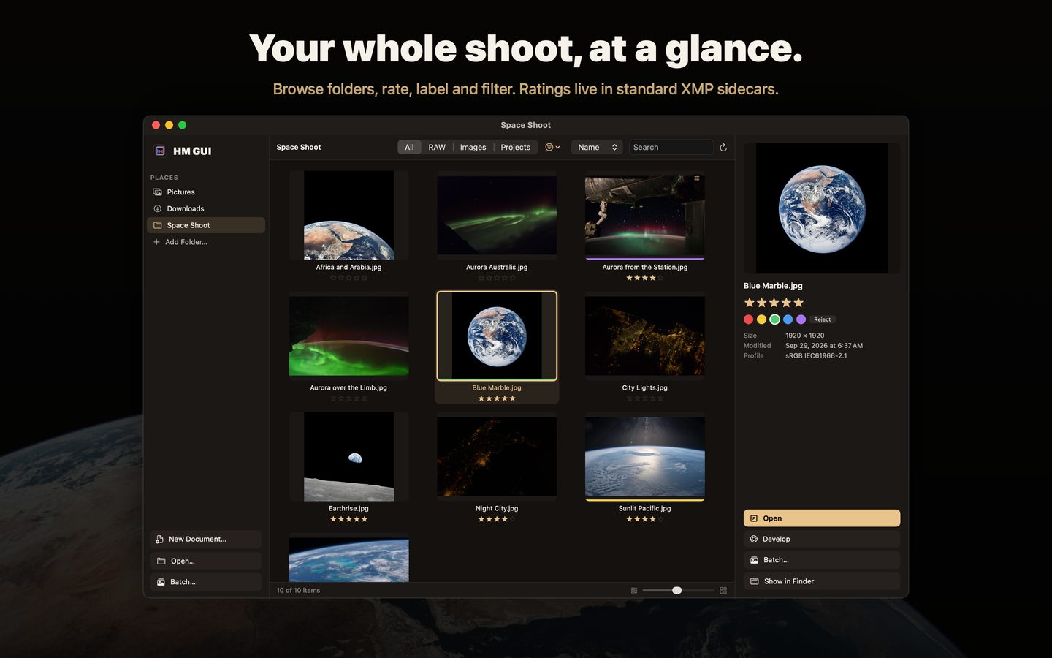Image resolution: width=1052 pixels, height=658 pixels.
Task: Select the Sunlit Pacific.jpg thumbnail
Action: [x=644, y=456]
